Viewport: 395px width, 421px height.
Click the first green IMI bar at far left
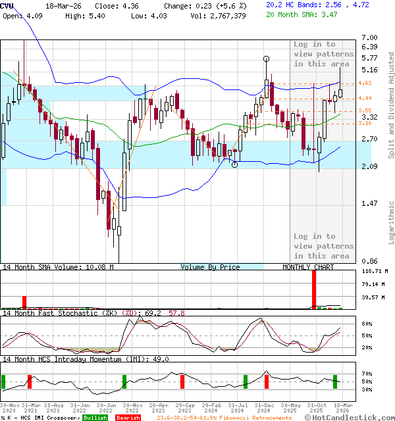[3, 382]
